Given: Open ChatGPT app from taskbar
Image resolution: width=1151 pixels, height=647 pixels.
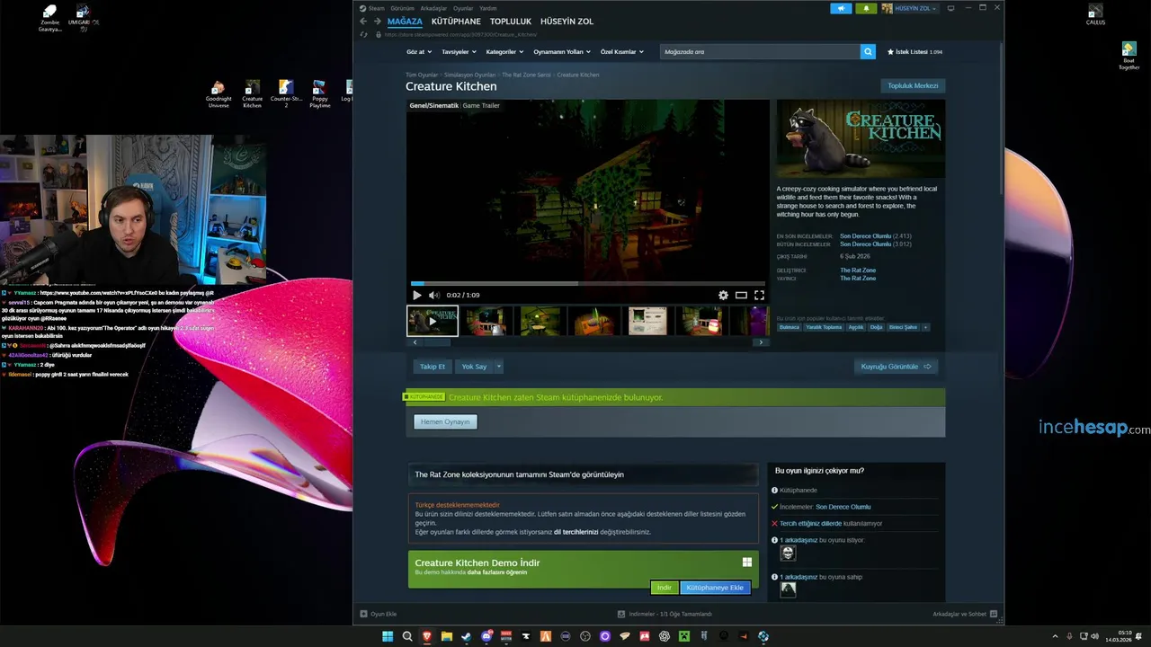Looking at the screenshot, I should pos(665,636).
